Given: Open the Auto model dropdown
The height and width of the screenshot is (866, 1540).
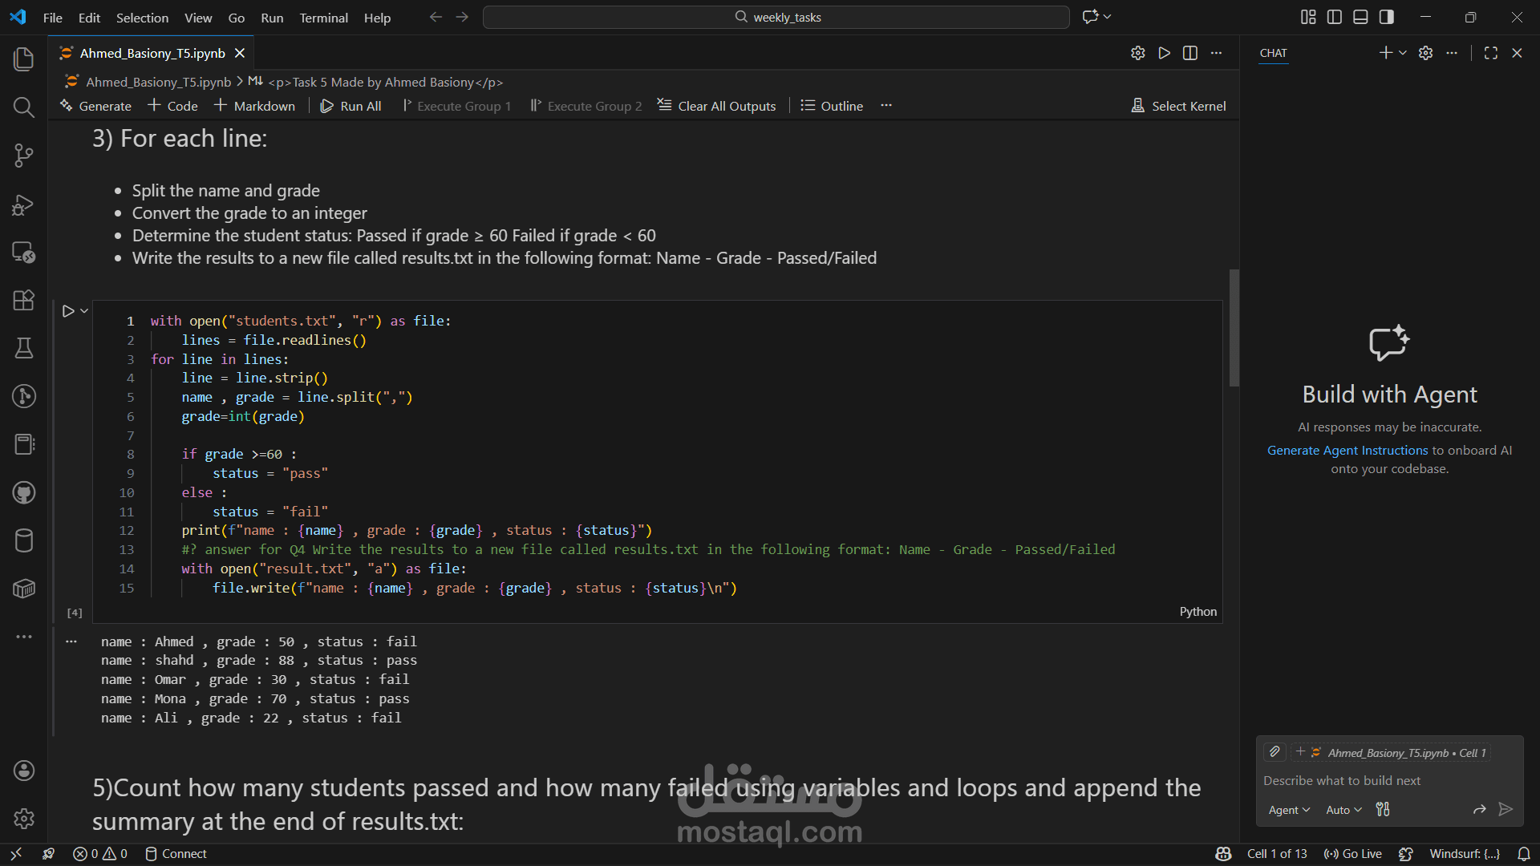Looking at the screenshot, I should 1343,811.
